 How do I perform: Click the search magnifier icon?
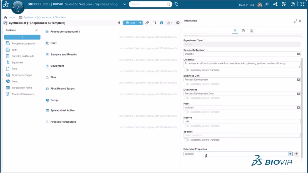pyautogui.click(x=168, y=4)
